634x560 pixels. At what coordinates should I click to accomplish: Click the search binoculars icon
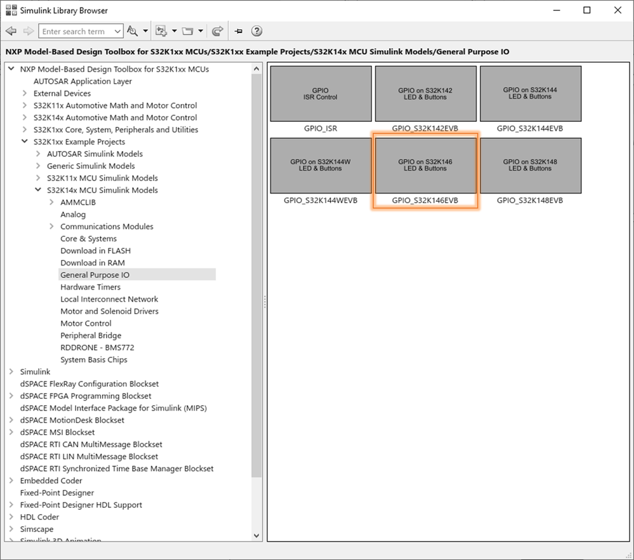pyautogui.click(x=133, y=31)
